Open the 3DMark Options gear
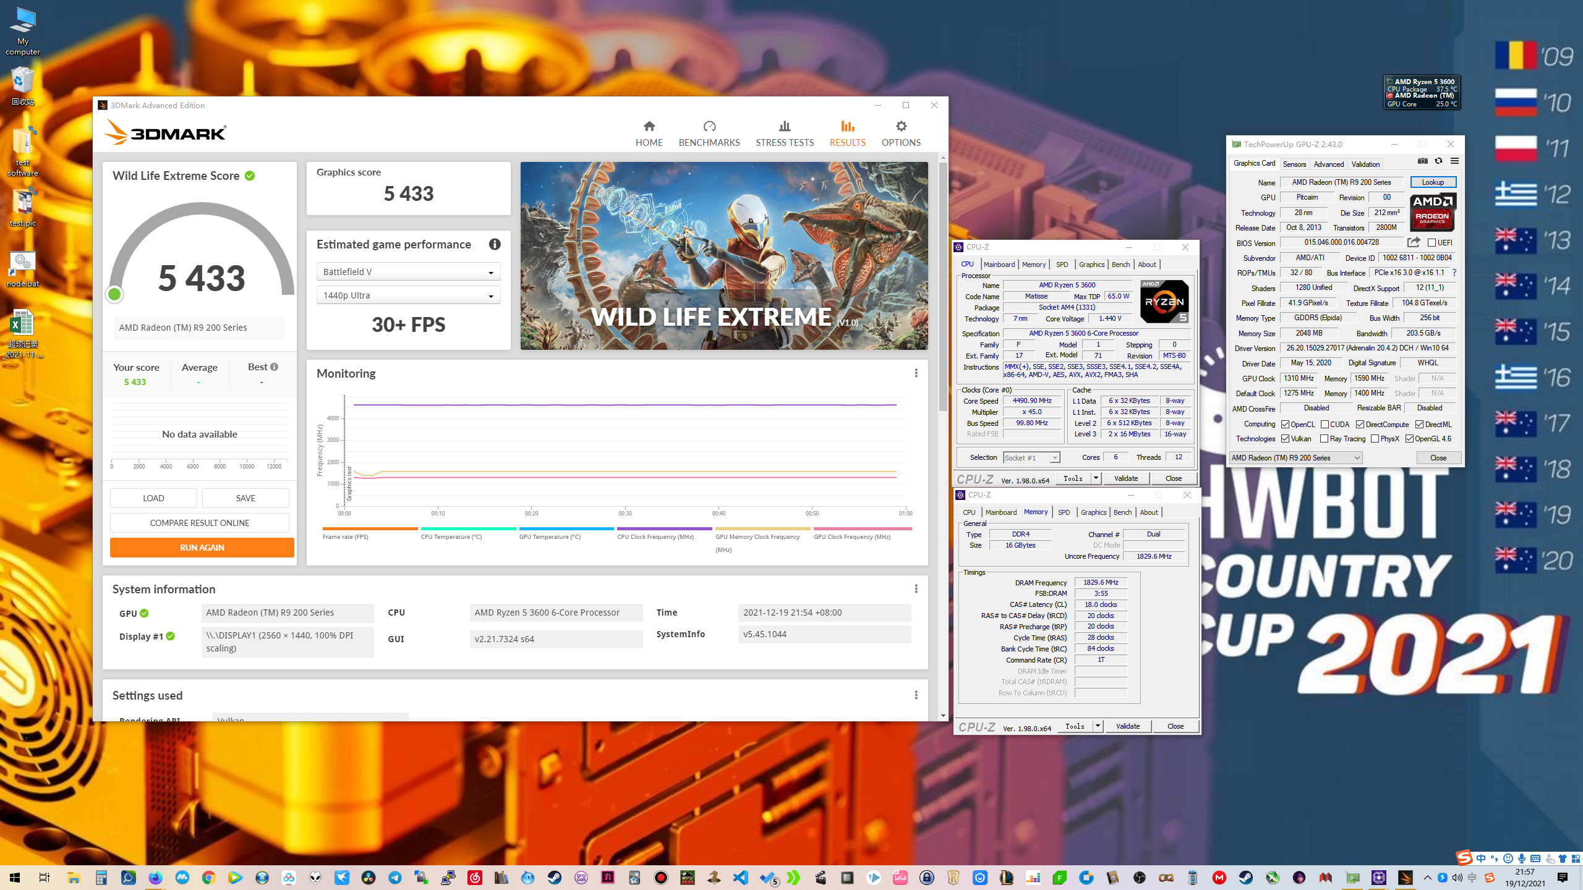Viewport: 1583px width, 890px height. click(901, 133)
